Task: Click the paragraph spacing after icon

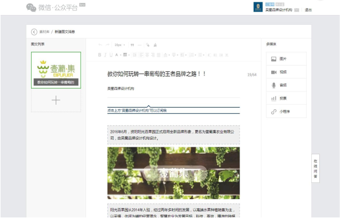Action: point(174,55)
